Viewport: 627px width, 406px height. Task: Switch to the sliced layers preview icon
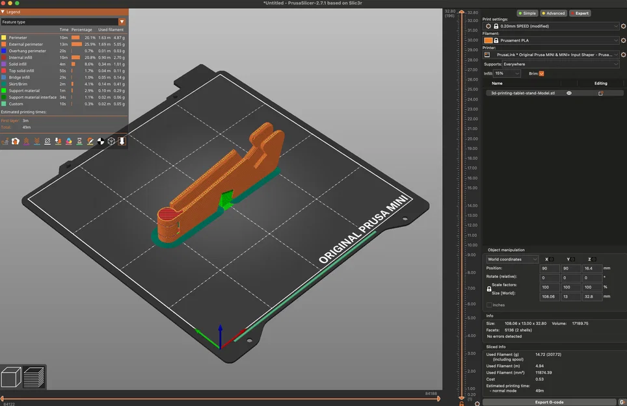34,377
